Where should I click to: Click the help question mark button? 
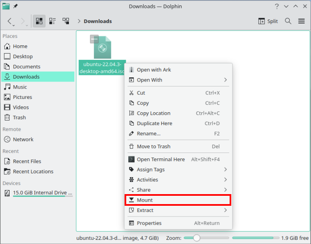point(277,6)
